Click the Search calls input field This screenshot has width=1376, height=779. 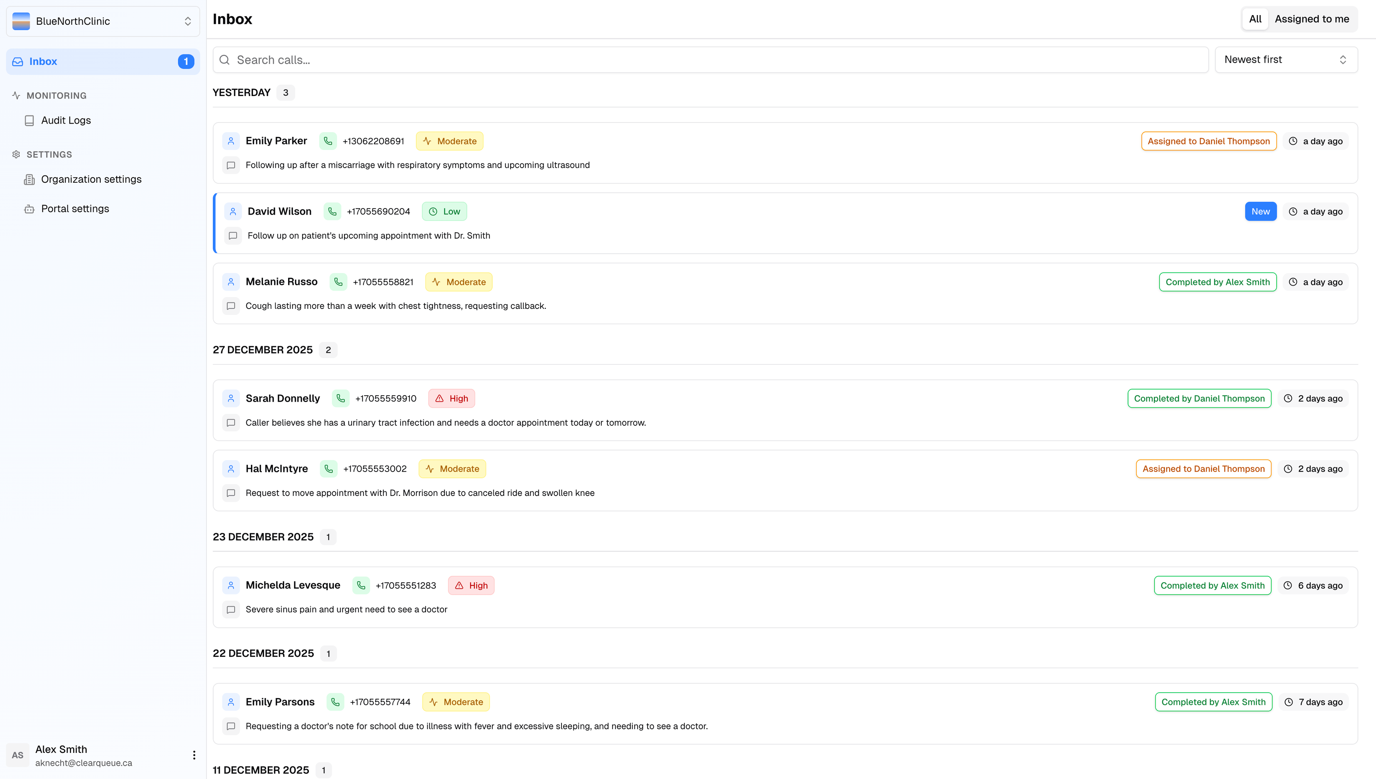pyautogui.click(x=482, y=59)
